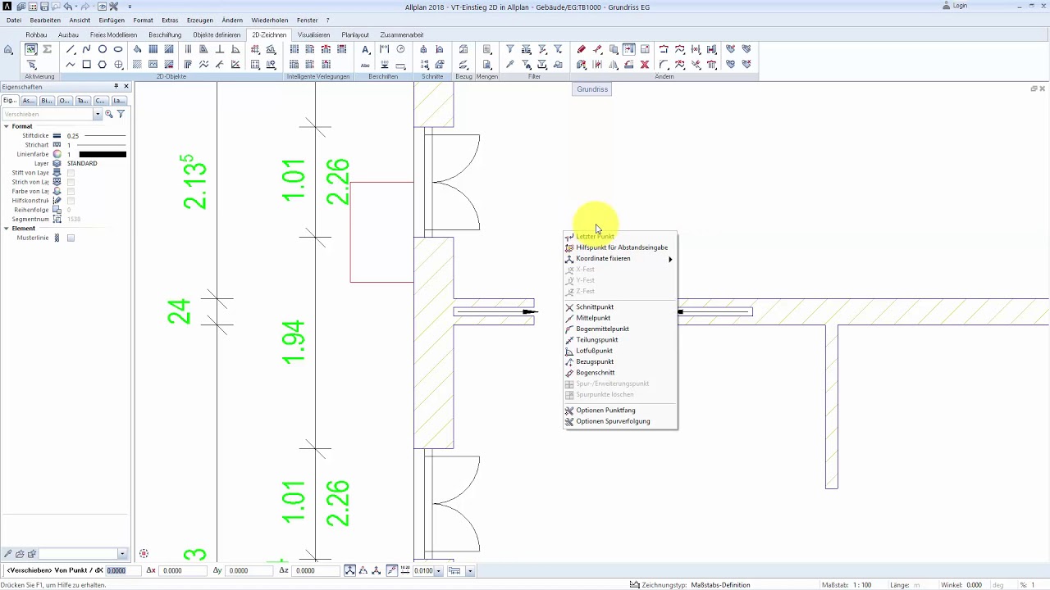Open the Fenster menu
The image size is (1050, 590).
(308, 20)
